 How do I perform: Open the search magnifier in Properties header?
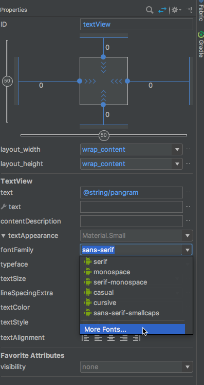point(150,10)
